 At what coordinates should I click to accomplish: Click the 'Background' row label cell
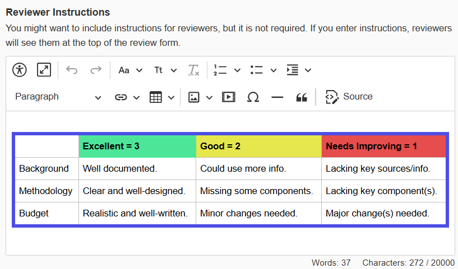[x=47, y=169]
